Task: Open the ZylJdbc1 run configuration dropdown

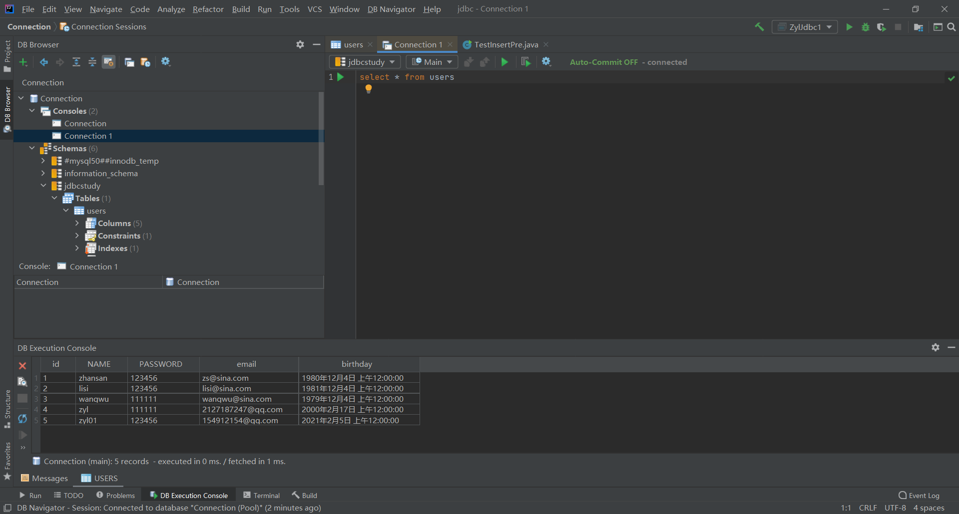Action: pyautogui.click(x=804, y=26)
